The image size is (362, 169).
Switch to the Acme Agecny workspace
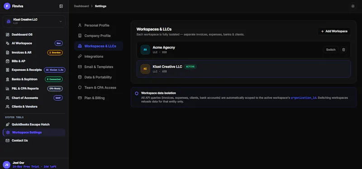pos(331,50)
